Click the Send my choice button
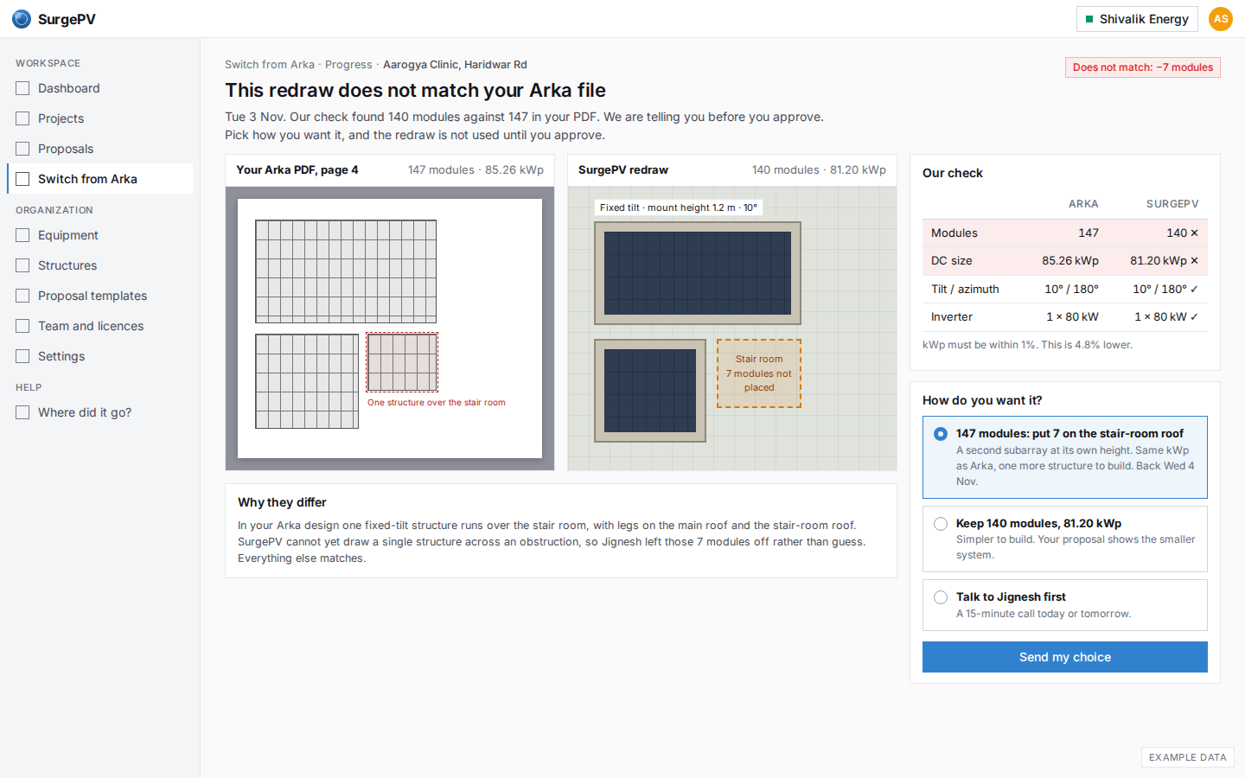1245x778 pixels. 1065,657
